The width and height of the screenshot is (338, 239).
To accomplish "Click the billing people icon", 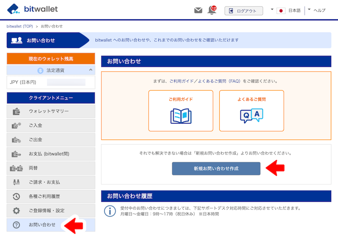I will coord(16,182).
